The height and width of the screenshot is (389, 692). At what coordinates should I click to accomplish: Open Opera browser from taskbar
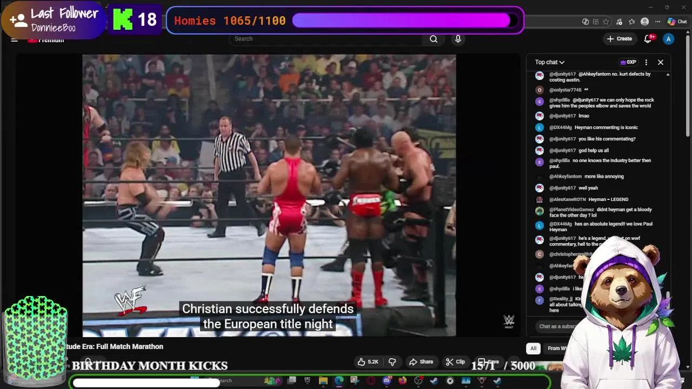click(371, 381)
